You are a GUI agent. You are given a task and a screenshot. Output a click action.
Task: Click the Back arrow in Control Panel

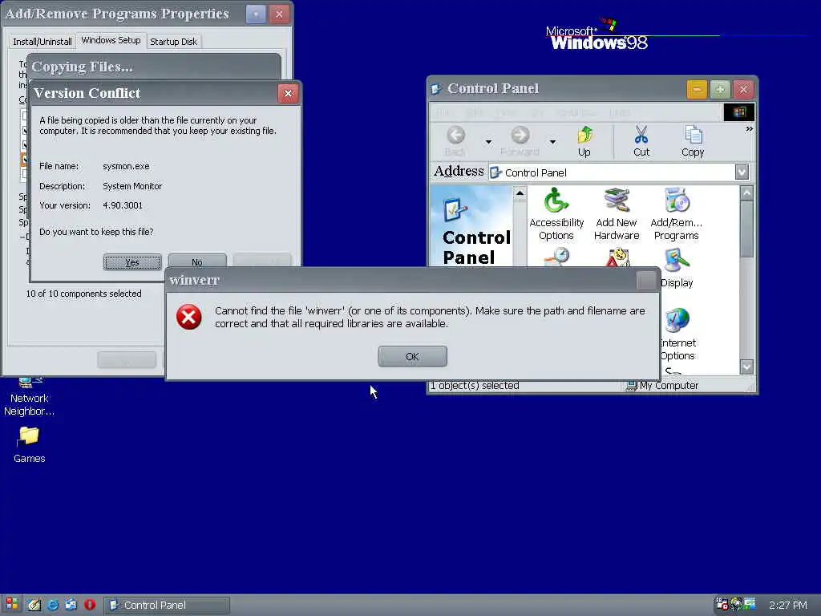pyautogui.click(x=455, y=141)
